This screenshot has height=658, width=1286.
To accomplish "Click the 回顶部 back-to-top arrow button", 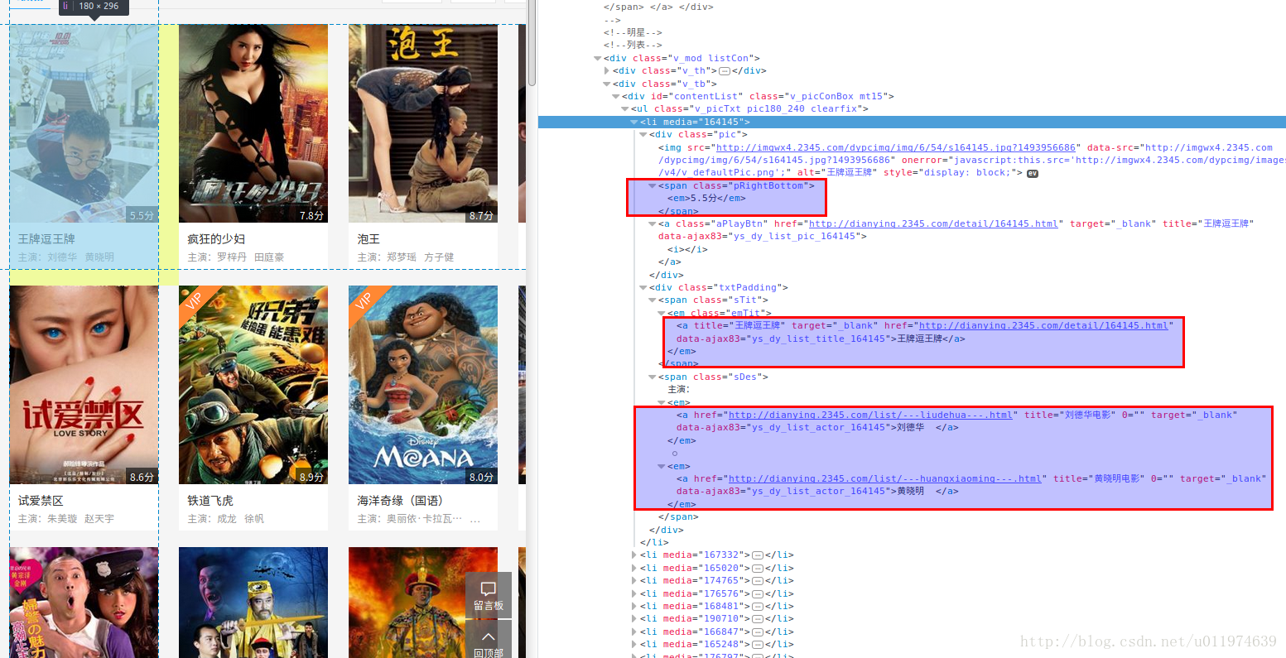I will coord(489,640).
